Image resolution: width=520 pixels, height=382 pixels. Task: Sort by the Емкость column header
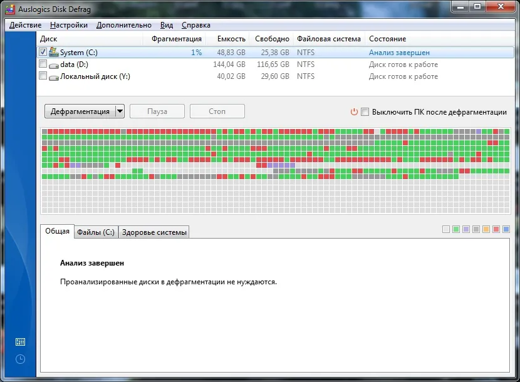click(227, 39)
